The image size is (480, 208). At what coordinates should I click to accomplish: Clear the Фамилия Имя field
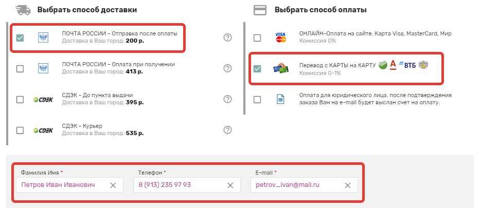[x=113, y=185]
